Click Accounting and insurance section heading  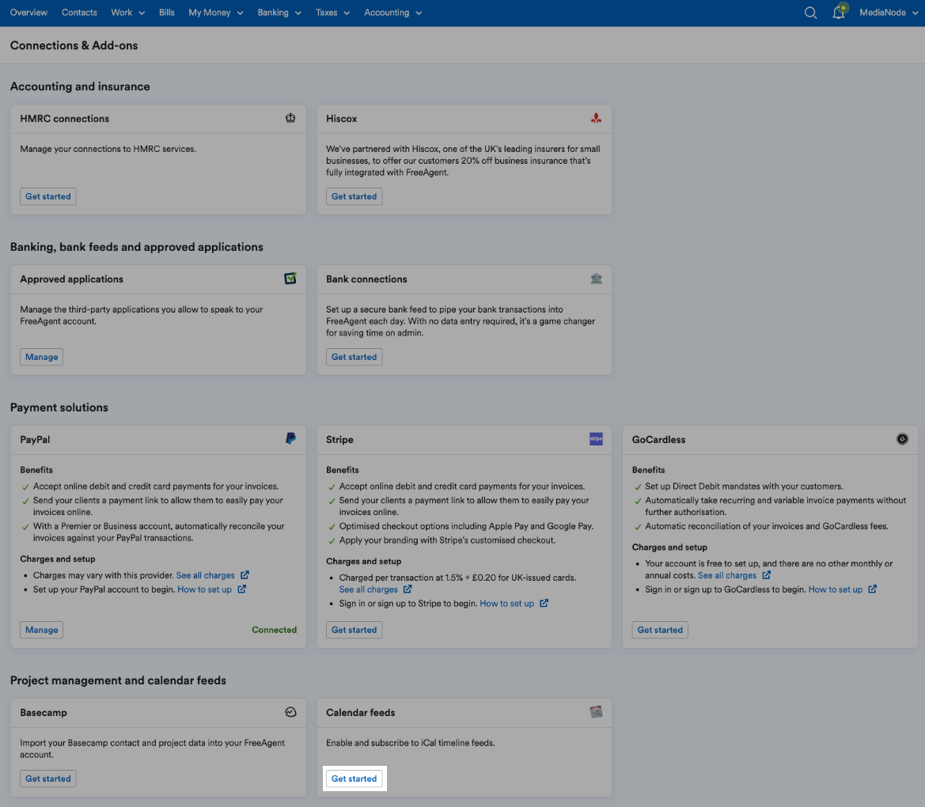[x=80, y=86]
